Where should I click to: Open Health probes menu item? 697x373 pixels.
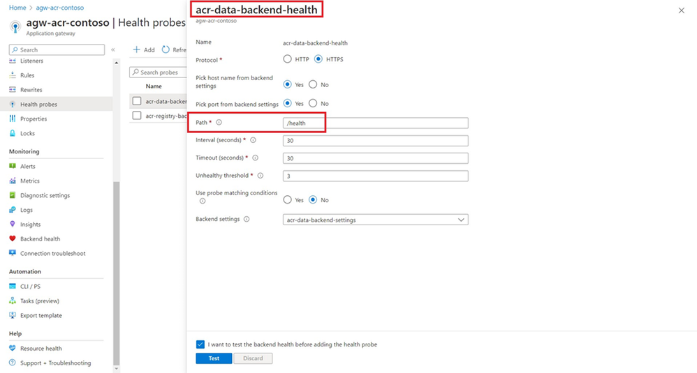[x=57, y=104]
